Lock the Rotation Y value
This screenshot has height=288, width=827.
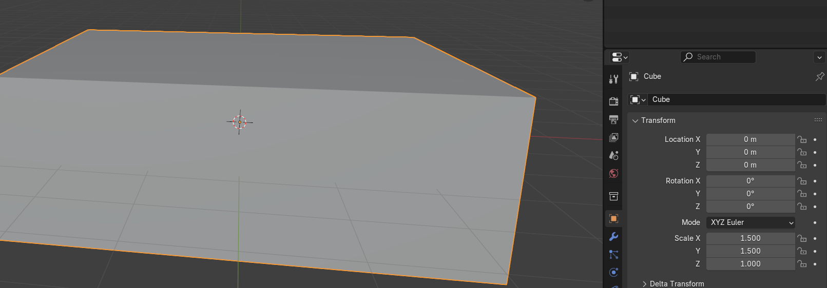[802, 194]
